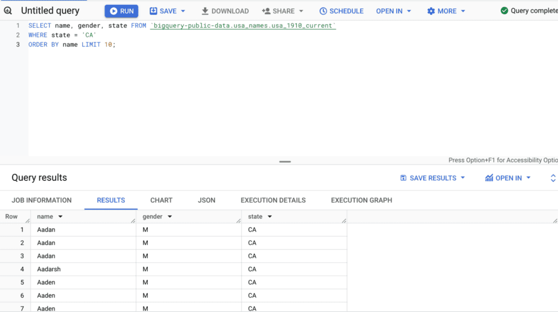Image resolution: width=558 pixels, height=312 pixels.
Task: Click the query magnifier icon beside Untitled query
Action: (x=8, y=11)
